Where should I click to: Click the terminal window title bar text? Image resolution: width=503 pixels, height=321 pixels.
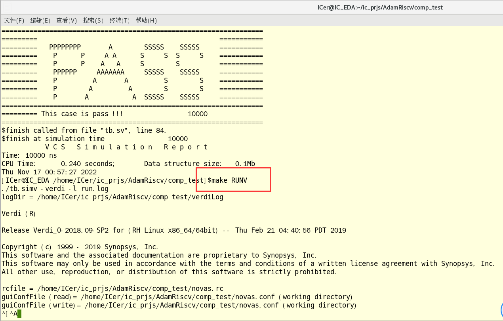click(380, 8)
